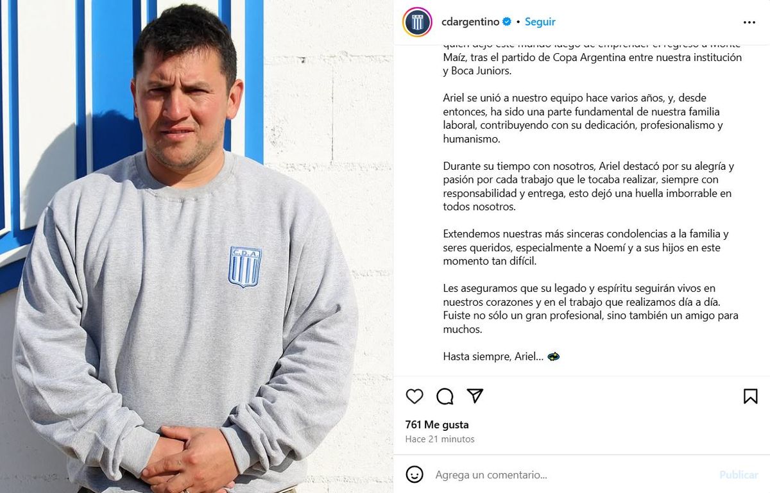This screenshot has width=770, height=493.
Task: Click the paragraph starting Durante su tiempo
Action: pyautogui.click(x=588, y=187)
